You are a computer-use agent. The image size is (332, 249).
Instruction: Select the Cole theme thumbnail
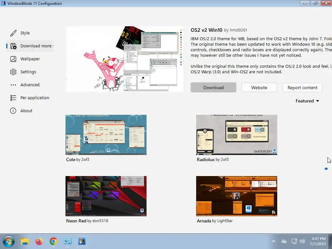click(106, 135)
